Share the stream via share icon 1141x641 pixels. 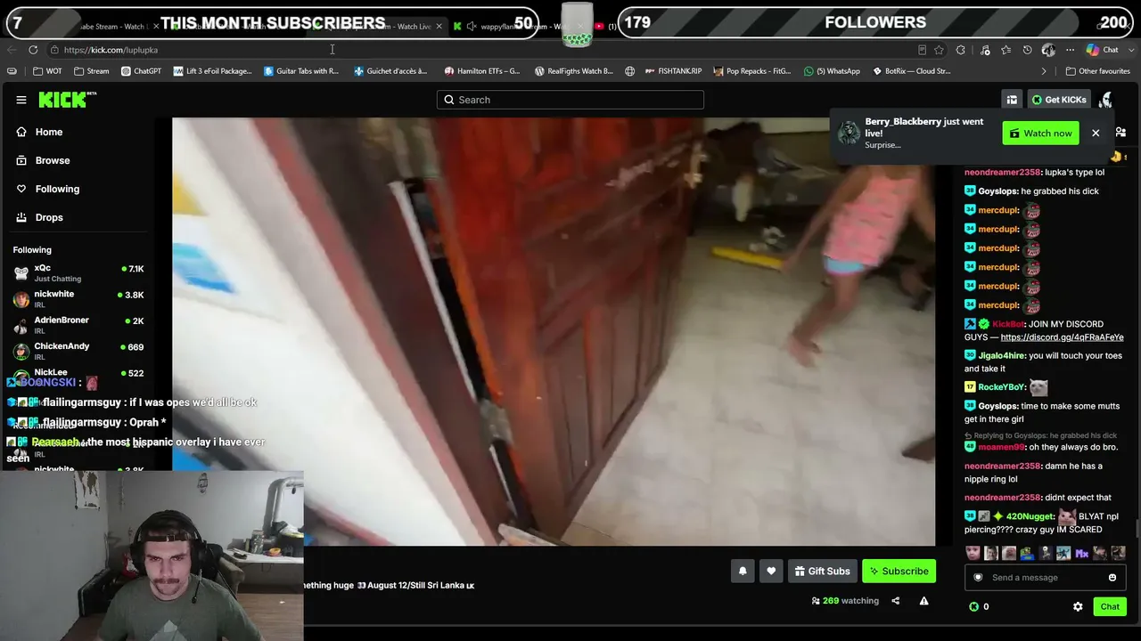point(896,601)
